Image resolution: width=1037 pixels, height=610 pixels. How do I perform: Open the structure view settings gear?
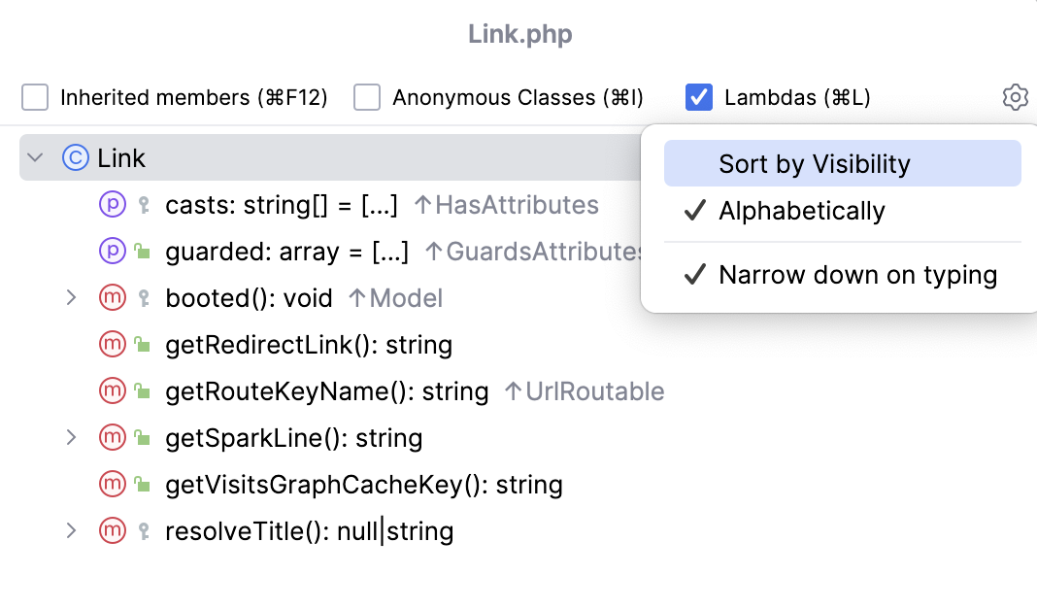pos(1015,97)
